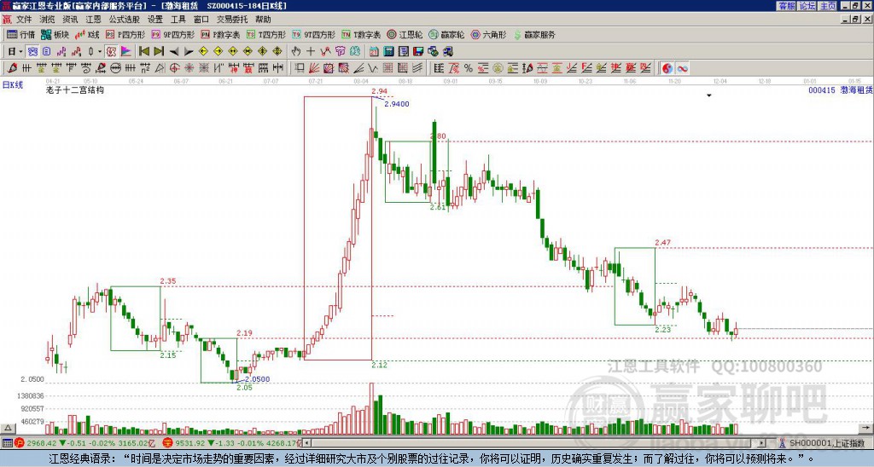Open the 帮助 menu
The height and width of the screenshot is (467, 874).
click(x=263, y=20)
